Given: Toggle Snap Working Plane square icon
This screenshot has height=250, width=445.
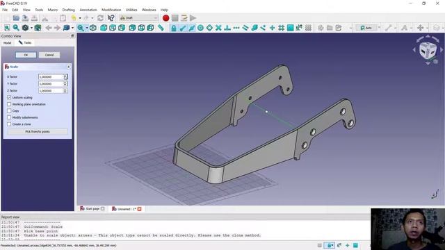Looking at the screenshot, I should coord(290,28).
